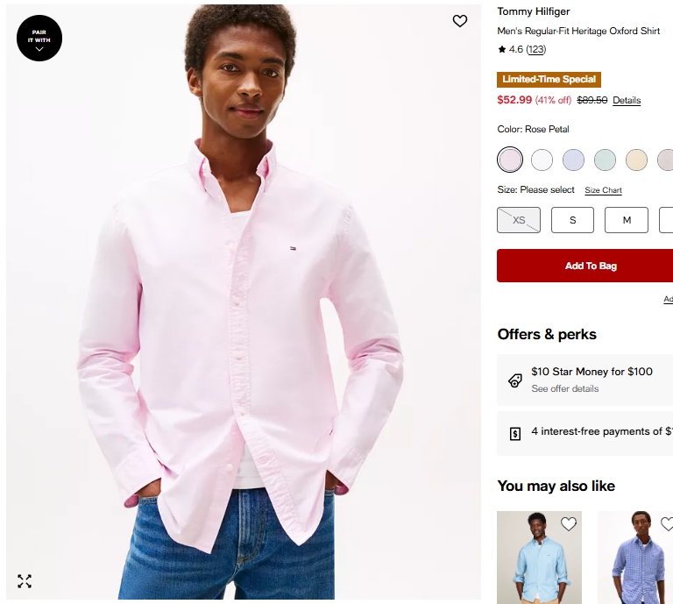
Task: Click the Star Money tag icon
Action: pyautogui.click(x=515, y=380)
